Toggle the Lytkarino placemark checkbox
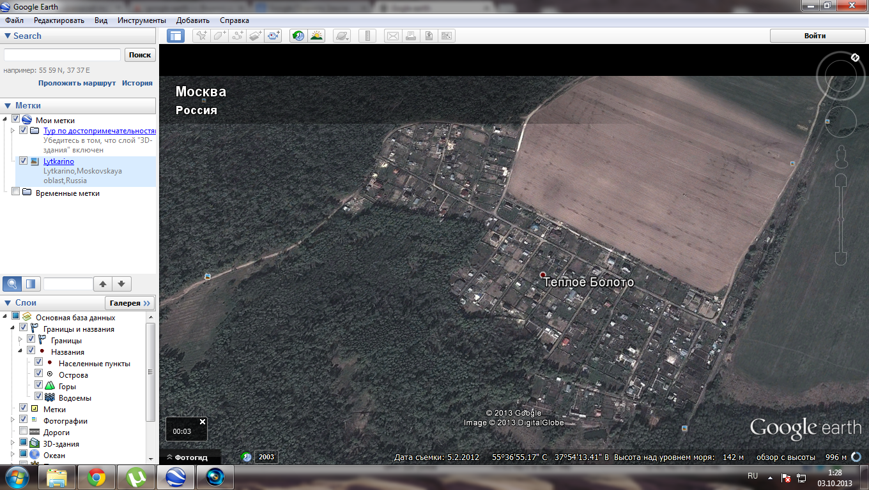This screenshot has width=869, height=490. 23,161
